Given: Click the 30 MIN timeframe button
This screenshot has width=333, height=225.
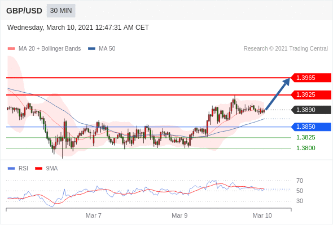Looking at the screenshot, I should click(x=61, y=11).
